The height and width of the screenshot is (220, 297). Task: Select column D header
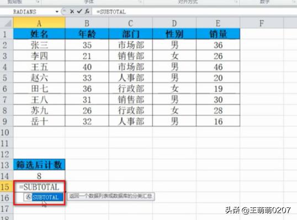pyautogui.click(x=174, y=23)
